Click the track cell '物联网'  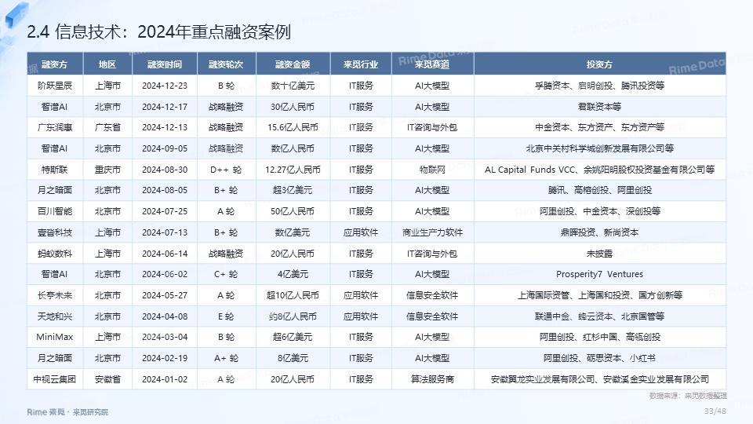tap(432, 170)
